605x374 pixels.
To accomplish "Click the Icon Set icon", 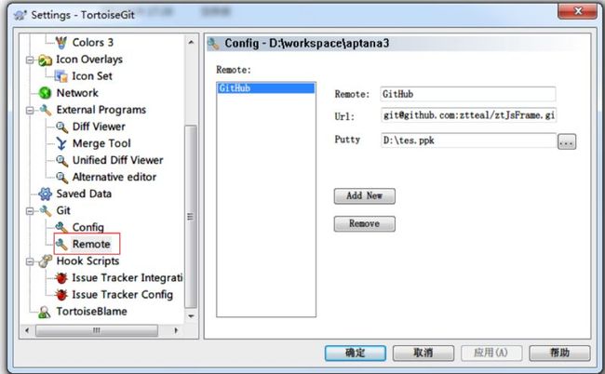I will (x=60, y=76).
